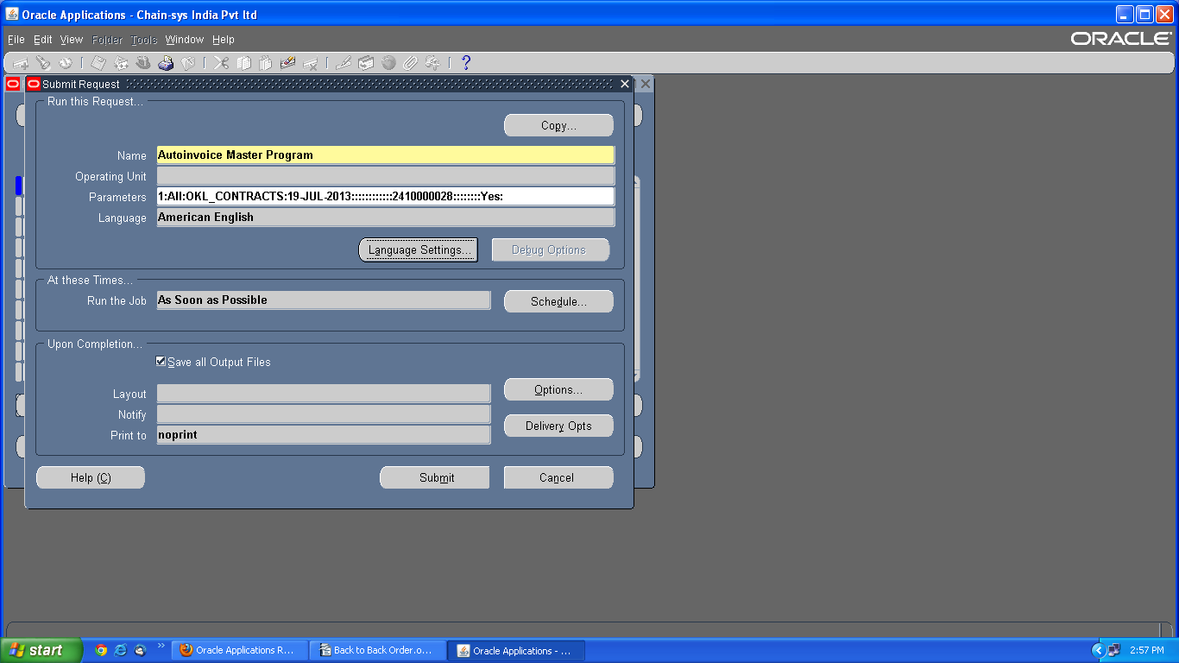
Task: Click the Cancel button
Action: pyautogui.click(x=558, y=477)
